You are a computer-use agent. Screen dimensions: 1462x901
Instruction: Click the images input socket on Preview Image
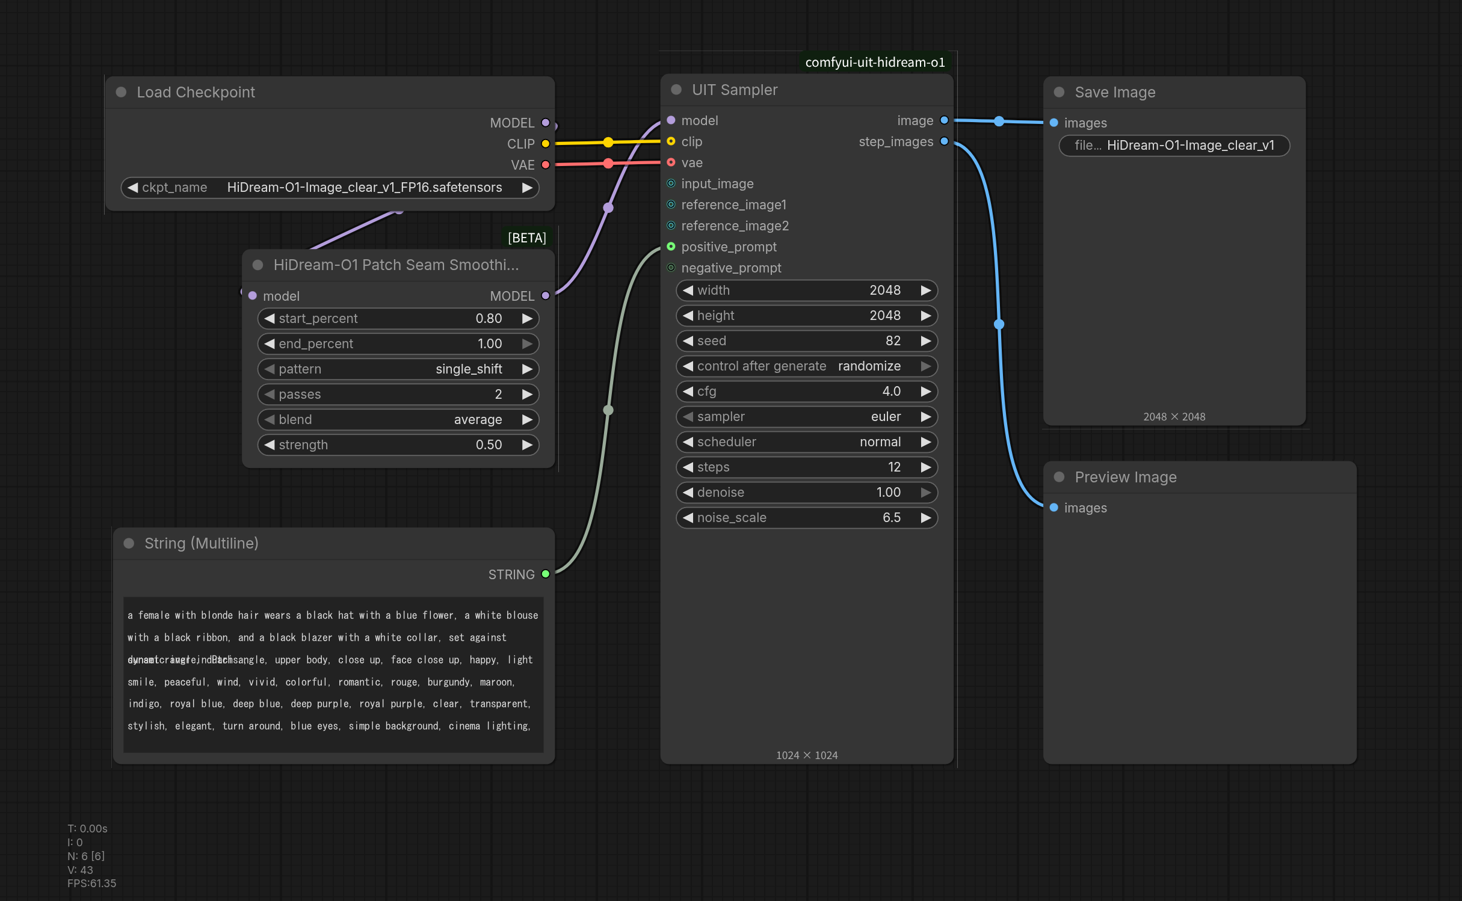coord(1054,508)
